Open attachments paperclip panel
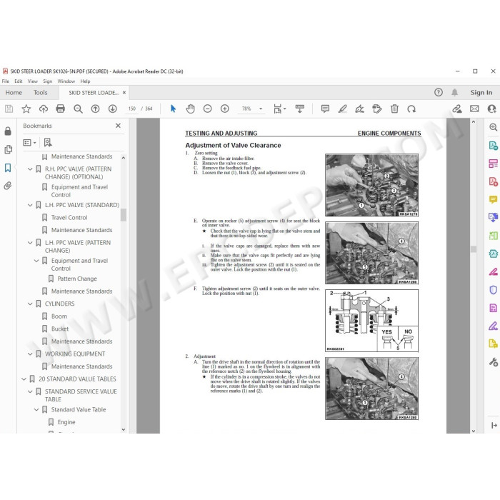Image resolution: width=500 pixels, height=500 pixels. pyautogui.click(x=8, y=186)
